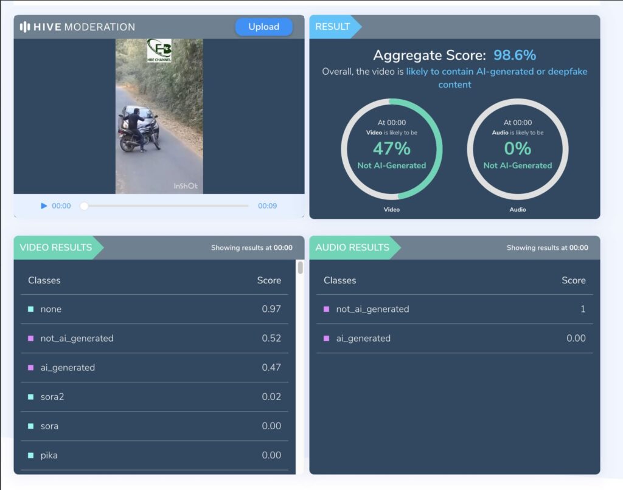Open the Video Results tab label

[56, 247]
